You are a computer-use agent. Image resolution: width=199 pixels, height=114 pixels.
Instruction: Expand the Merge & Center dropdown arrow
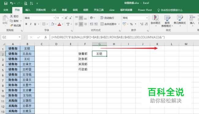pos(119,24)
